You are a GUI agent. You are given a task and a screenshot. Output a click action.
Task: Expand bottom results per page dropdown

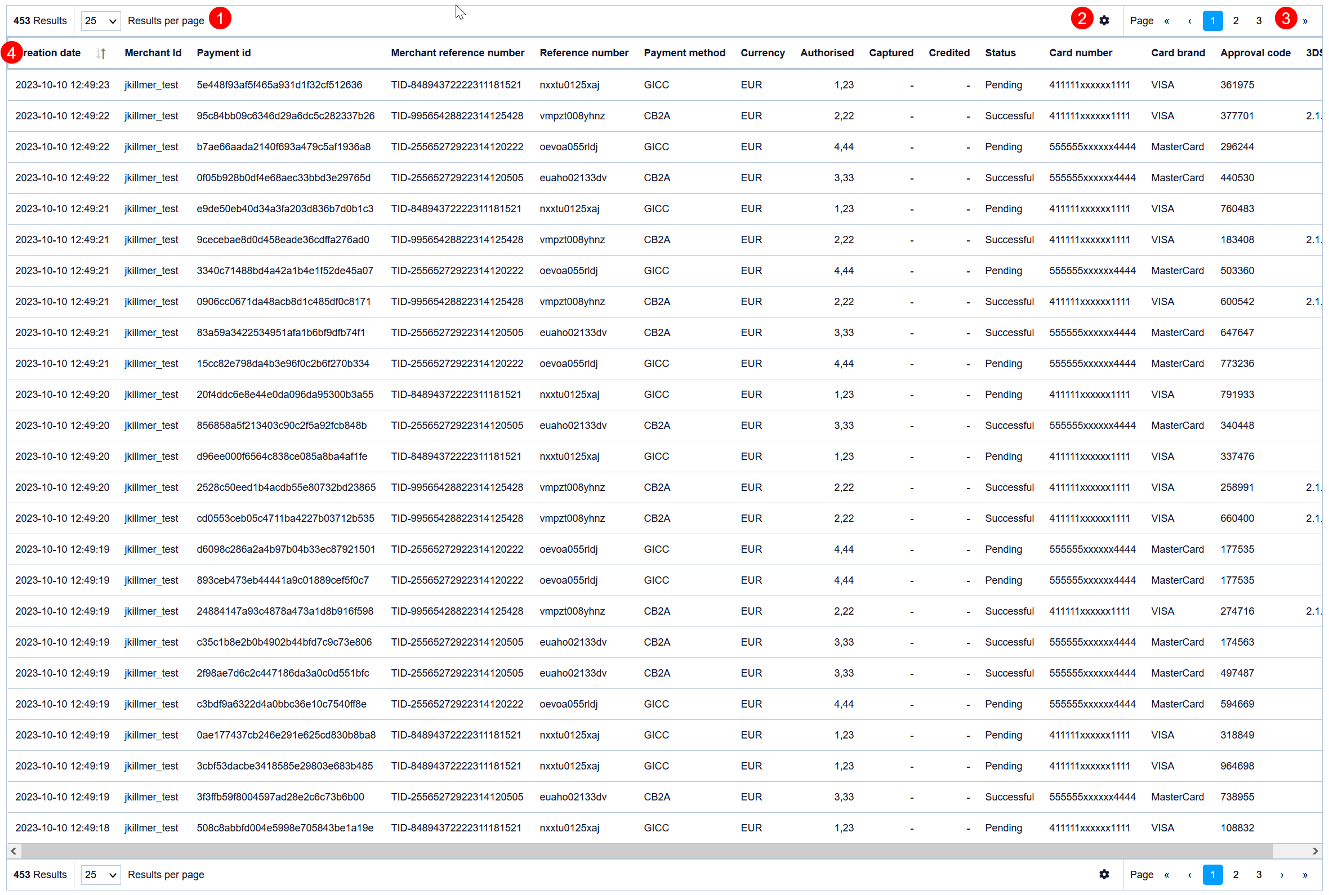100,874
